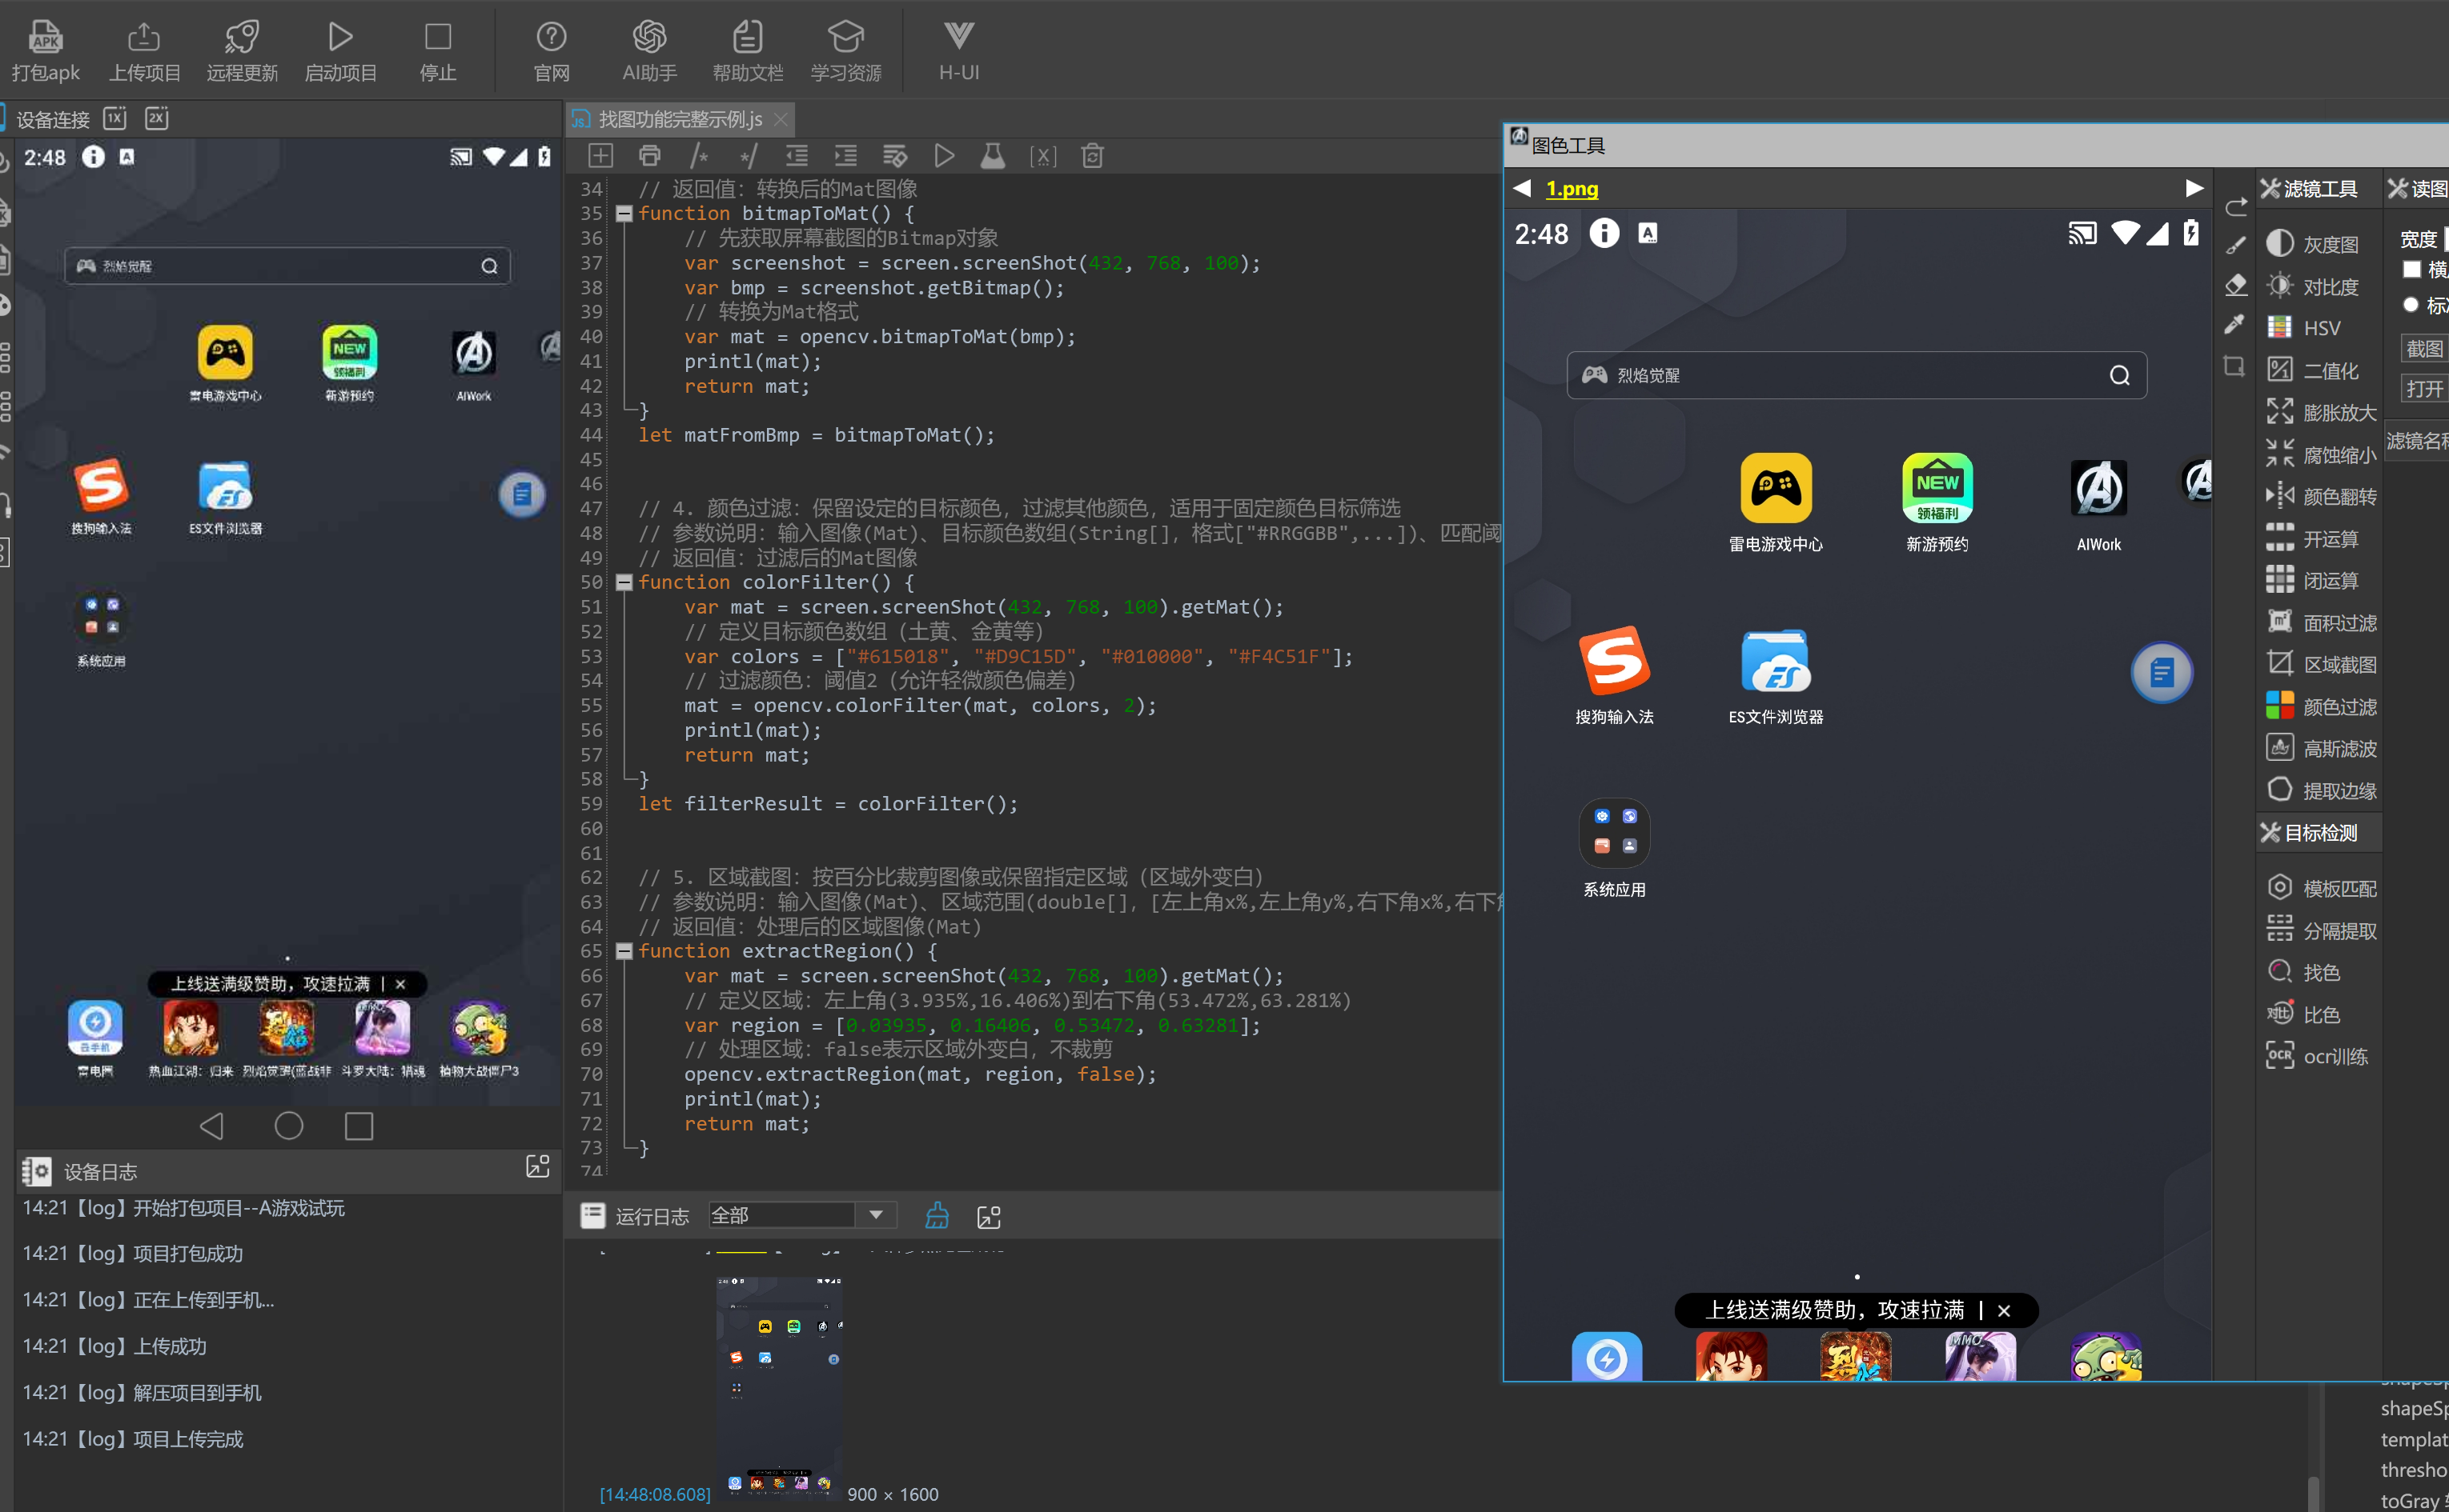
Task: Collapse the bitmapToMat function fold marker
Action: pos(624,213)
